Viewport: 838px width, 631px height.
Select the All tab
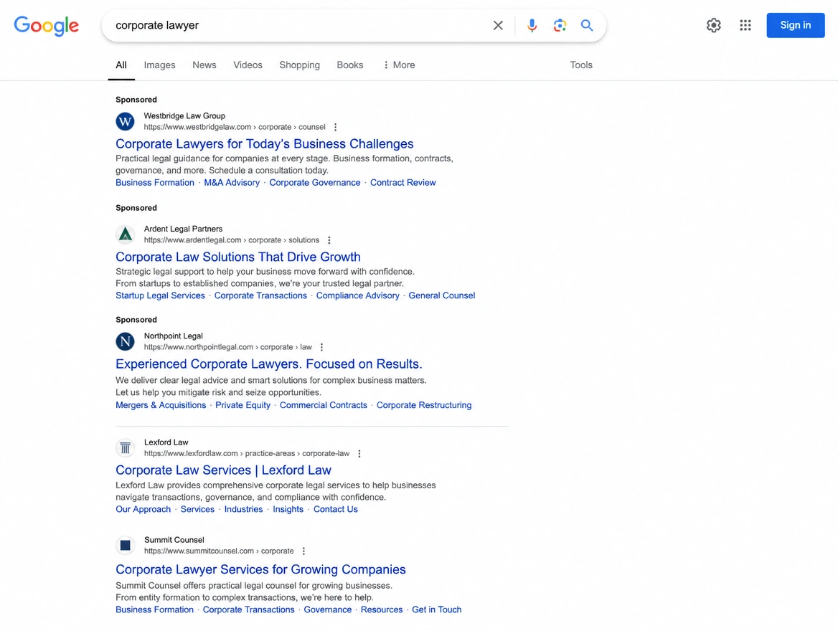[x=121, y=65]
